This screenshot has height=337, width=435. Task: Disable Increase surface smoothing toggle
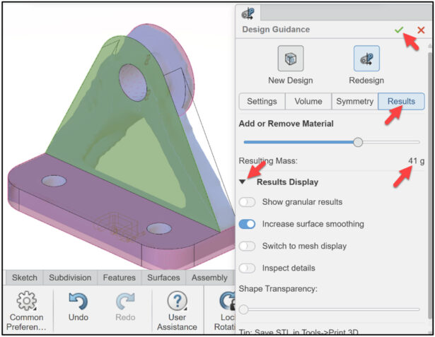pyautogui.click(x=247, y=224)
